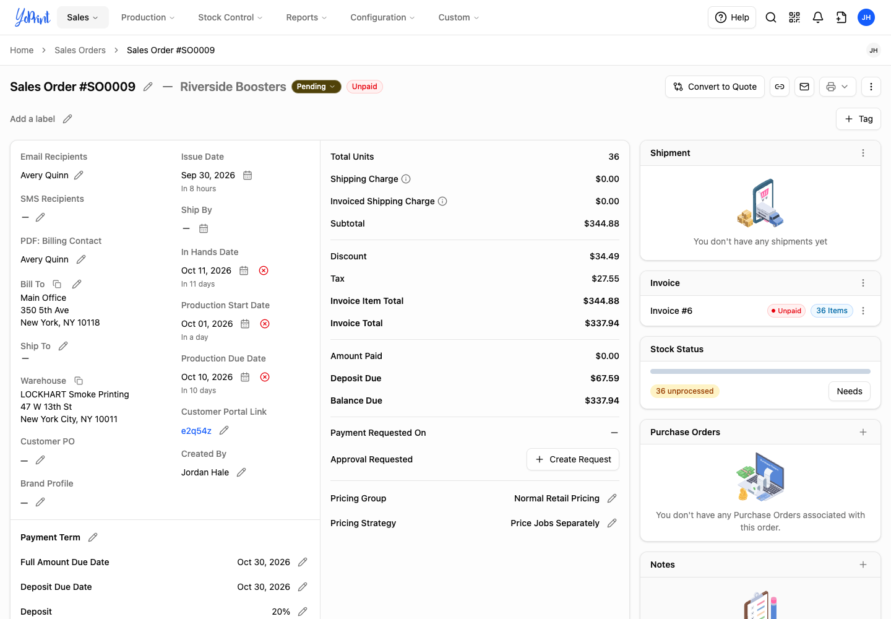
Task: Click the Convert to Quote button
Action: pos(715,87)
